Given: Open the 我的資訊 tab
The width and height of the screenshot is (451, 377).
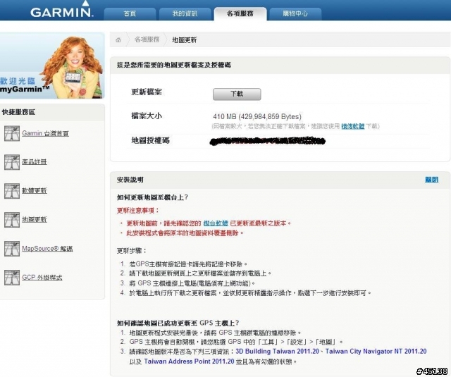Looking at the screenshot, I should [x=185, y=14].
